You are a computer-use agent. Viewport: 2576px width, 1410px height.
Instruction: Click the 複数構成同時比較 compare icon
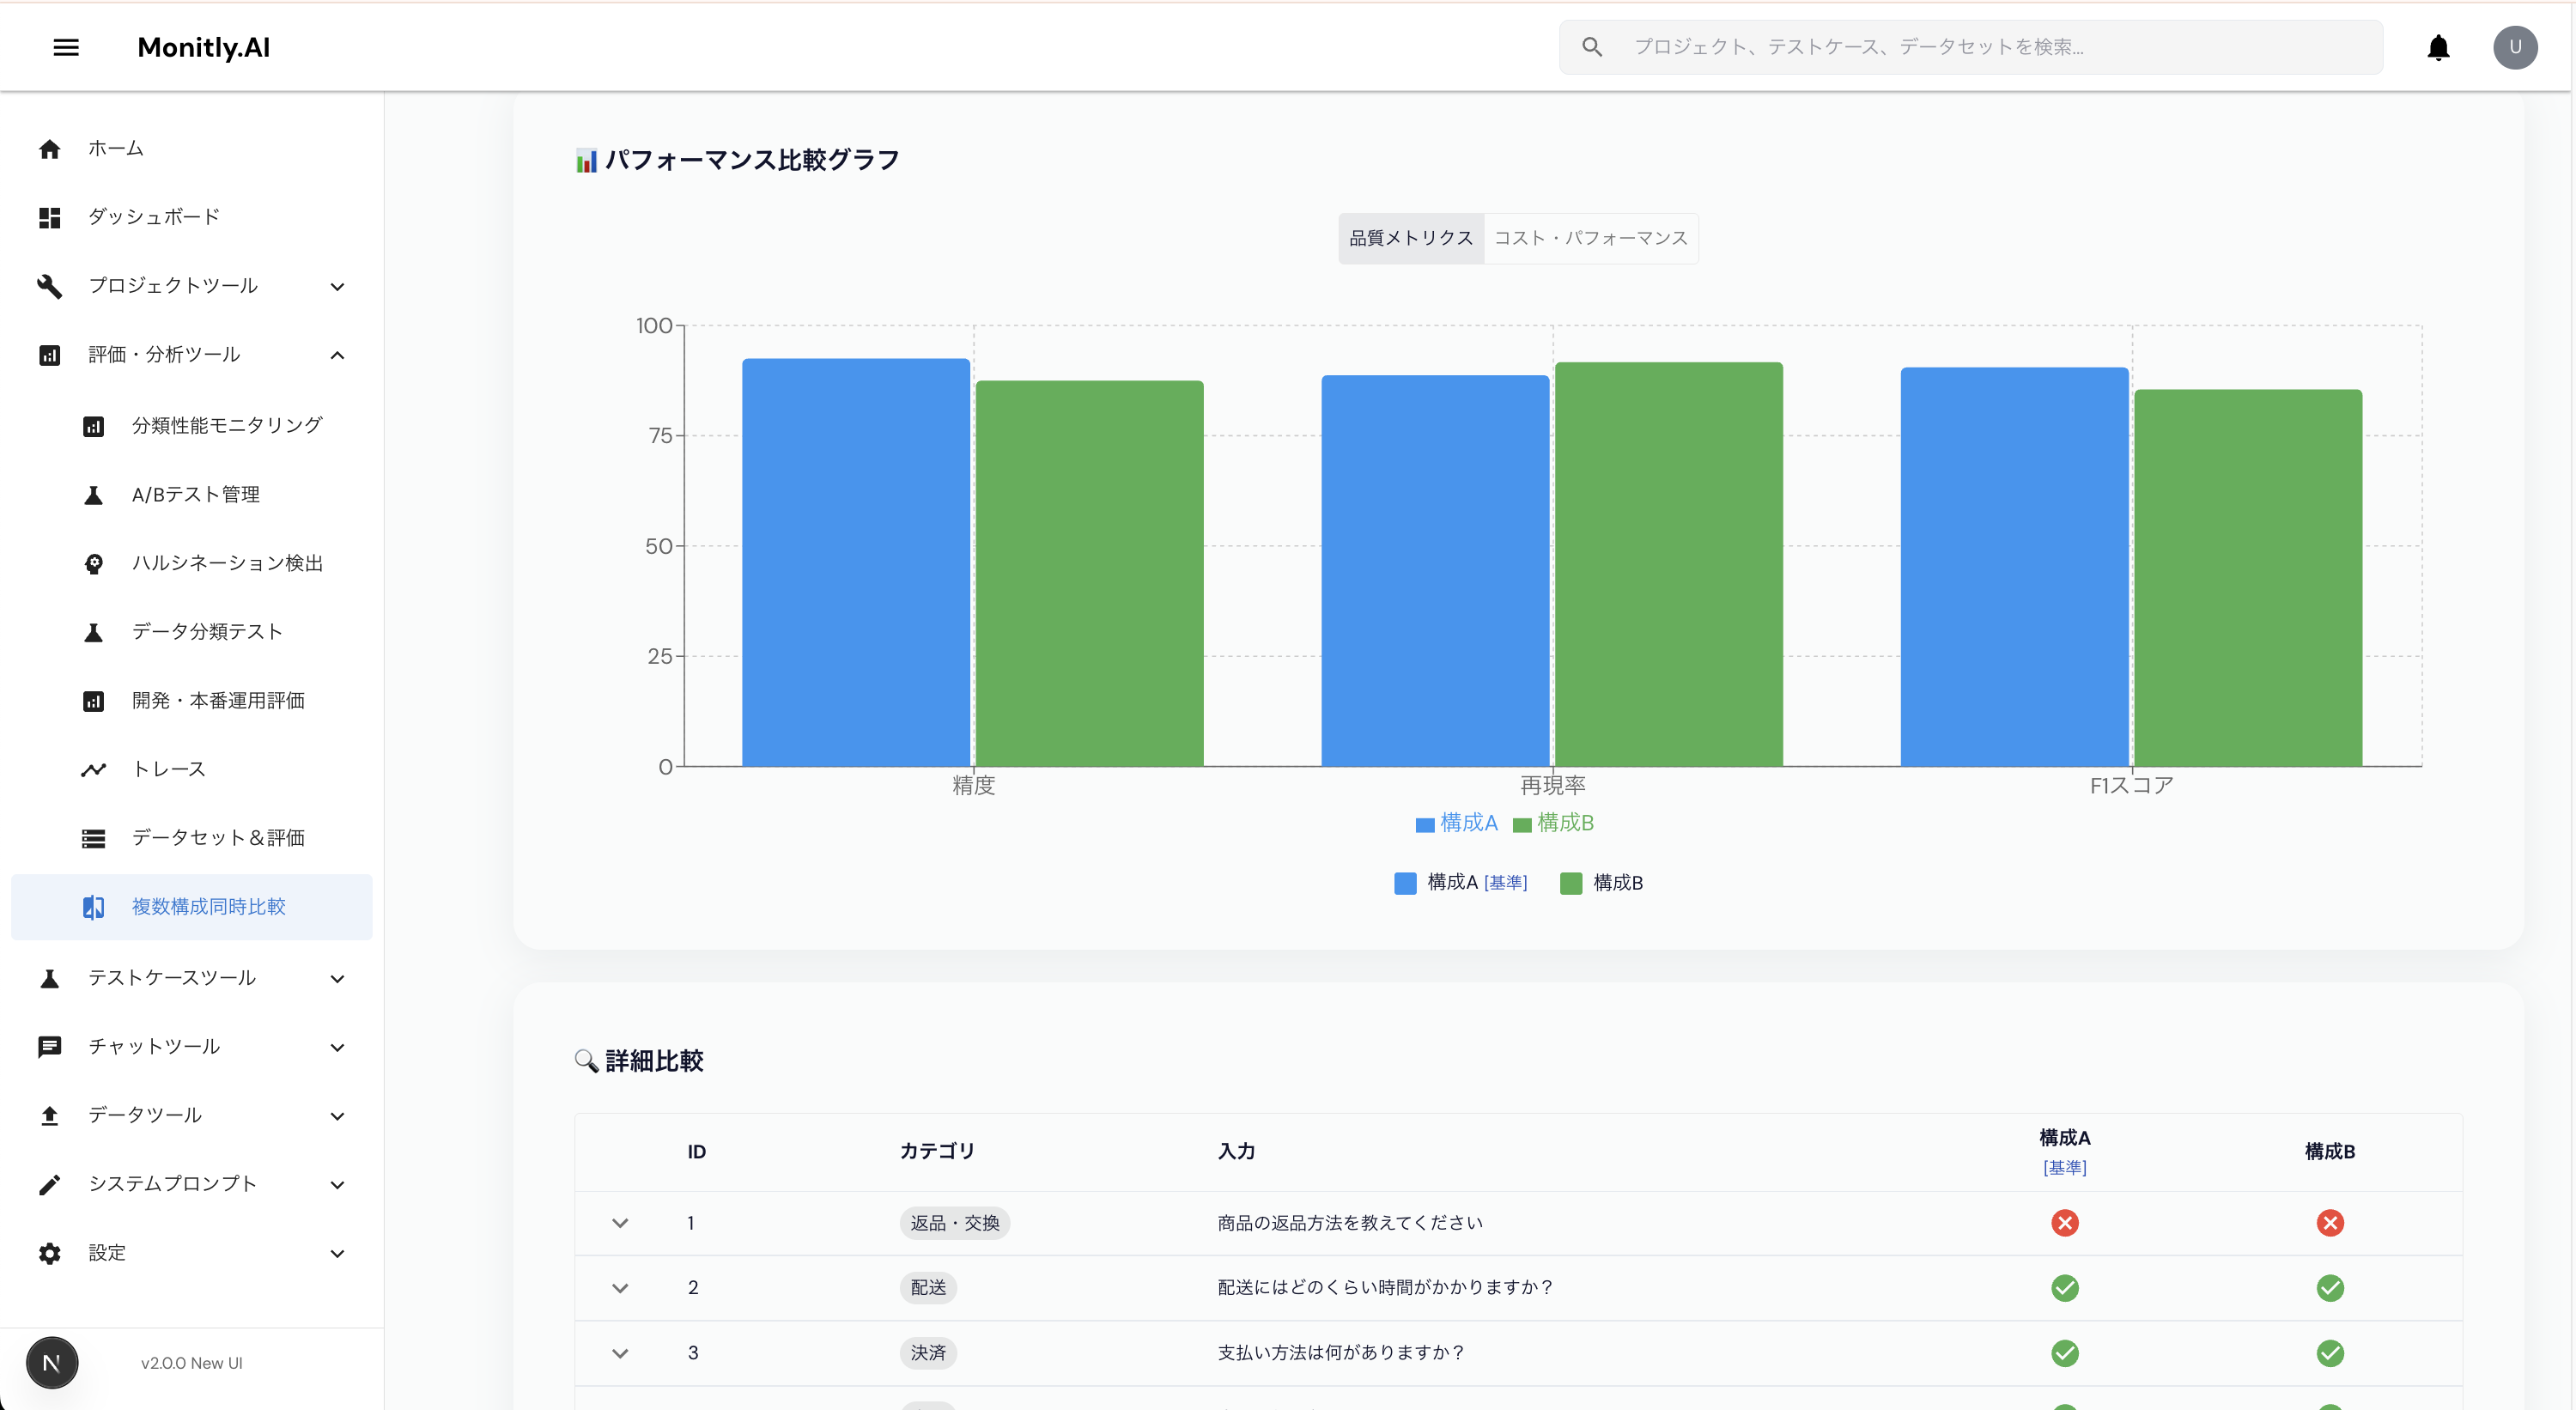(x=93, y=907)
